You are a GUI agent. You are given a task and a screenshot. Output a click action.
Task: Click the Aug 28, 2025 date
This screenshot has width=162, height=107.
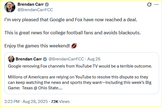(35, 102)
